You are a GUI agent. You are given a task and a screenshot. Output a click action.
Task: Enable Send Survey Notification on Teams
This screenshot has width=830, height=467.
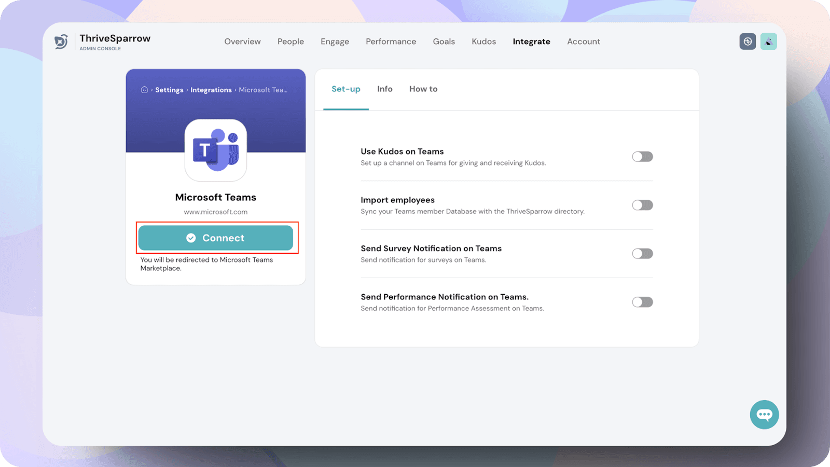pyautogui.click(x=642, y=254)
